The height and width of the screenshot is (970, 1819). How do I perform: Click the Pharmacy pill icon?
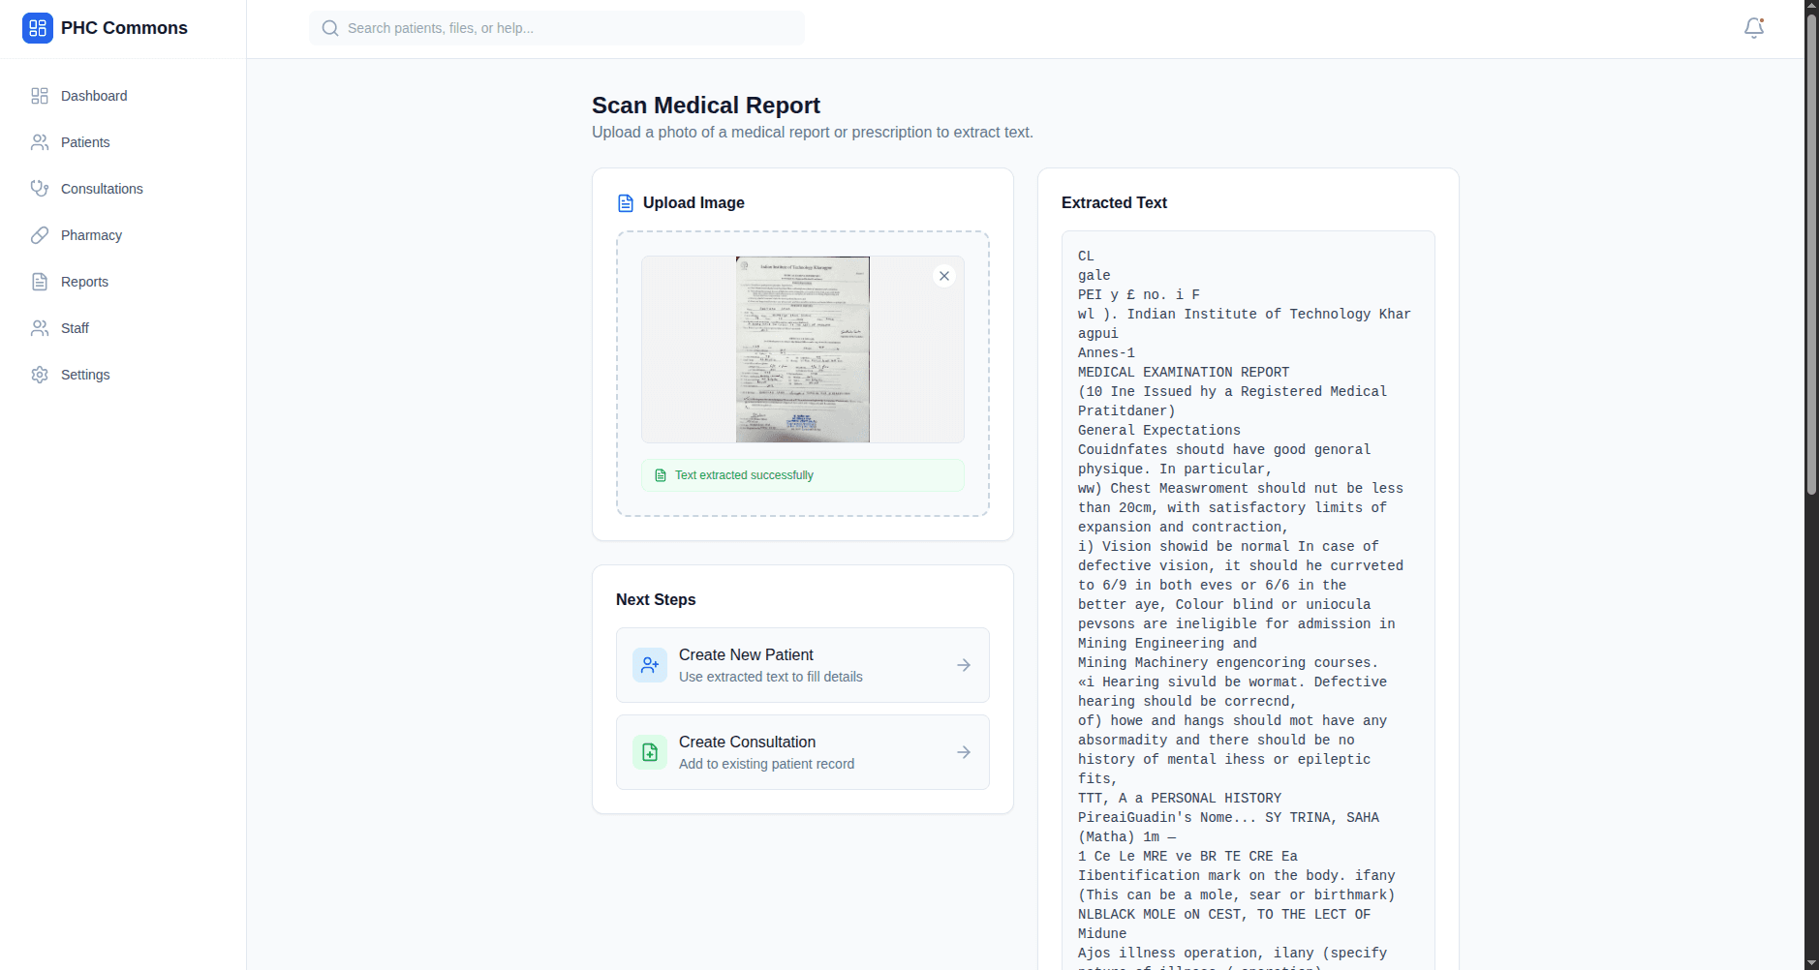pos(40,235)
